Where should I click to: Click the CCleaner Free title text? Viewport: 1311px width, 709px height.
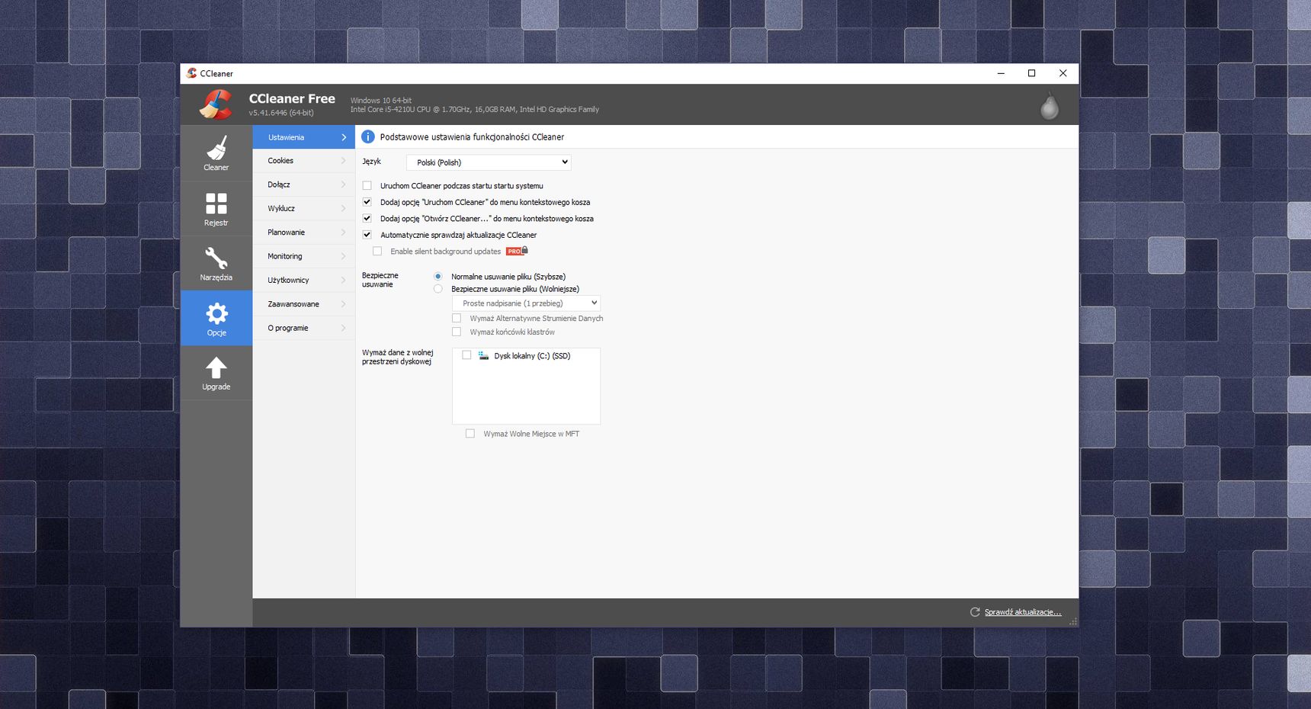pos(292,98)
